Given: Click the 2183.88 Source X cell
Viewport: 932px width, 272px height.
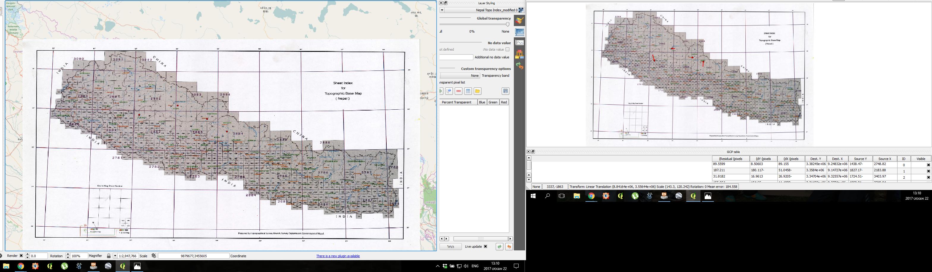Looking at the screenshot, I should pos(885,170).
